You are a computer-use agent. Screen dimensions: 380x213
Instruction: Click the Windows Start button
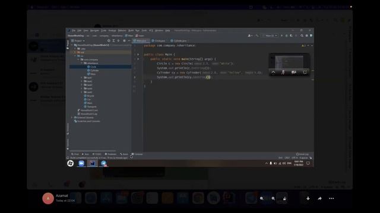[x=70, y=163]
